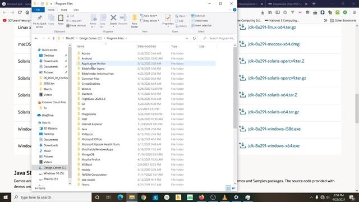
Task: Open Other Bookmarks folder in browser
Action: (343, 20)
